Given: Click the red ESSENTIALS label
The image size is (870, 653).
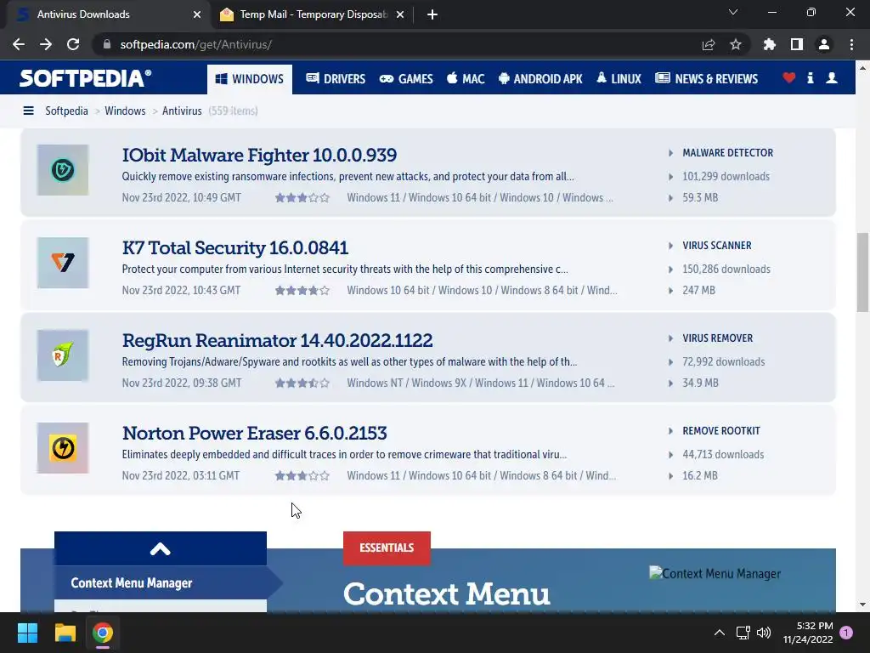Looking at the screenshot, I should click(387, 548).
